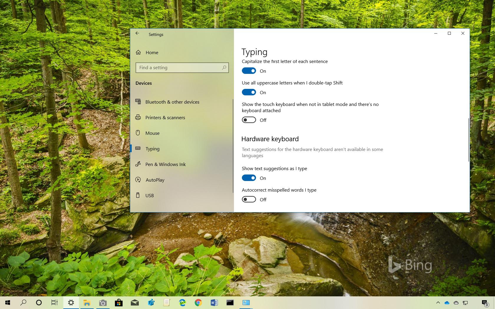Screen dimensions: 495x309
Task: Select the Typing page in the sidebar
Action: click(x=152, y=149)
